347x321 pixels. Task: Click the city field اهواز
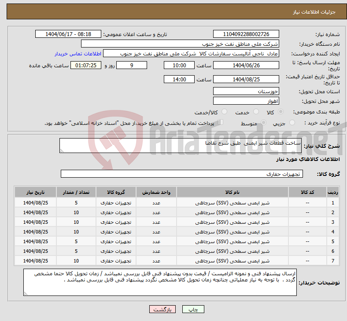(x=246, y=101)
